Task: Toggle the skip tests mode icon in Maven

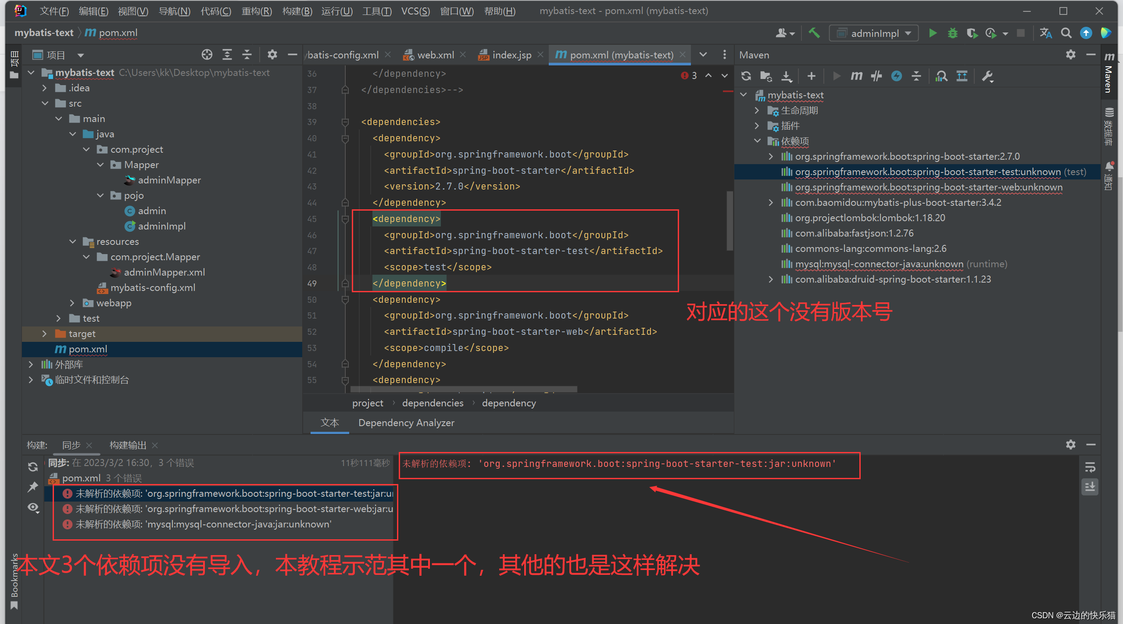Action: [897, 76]
